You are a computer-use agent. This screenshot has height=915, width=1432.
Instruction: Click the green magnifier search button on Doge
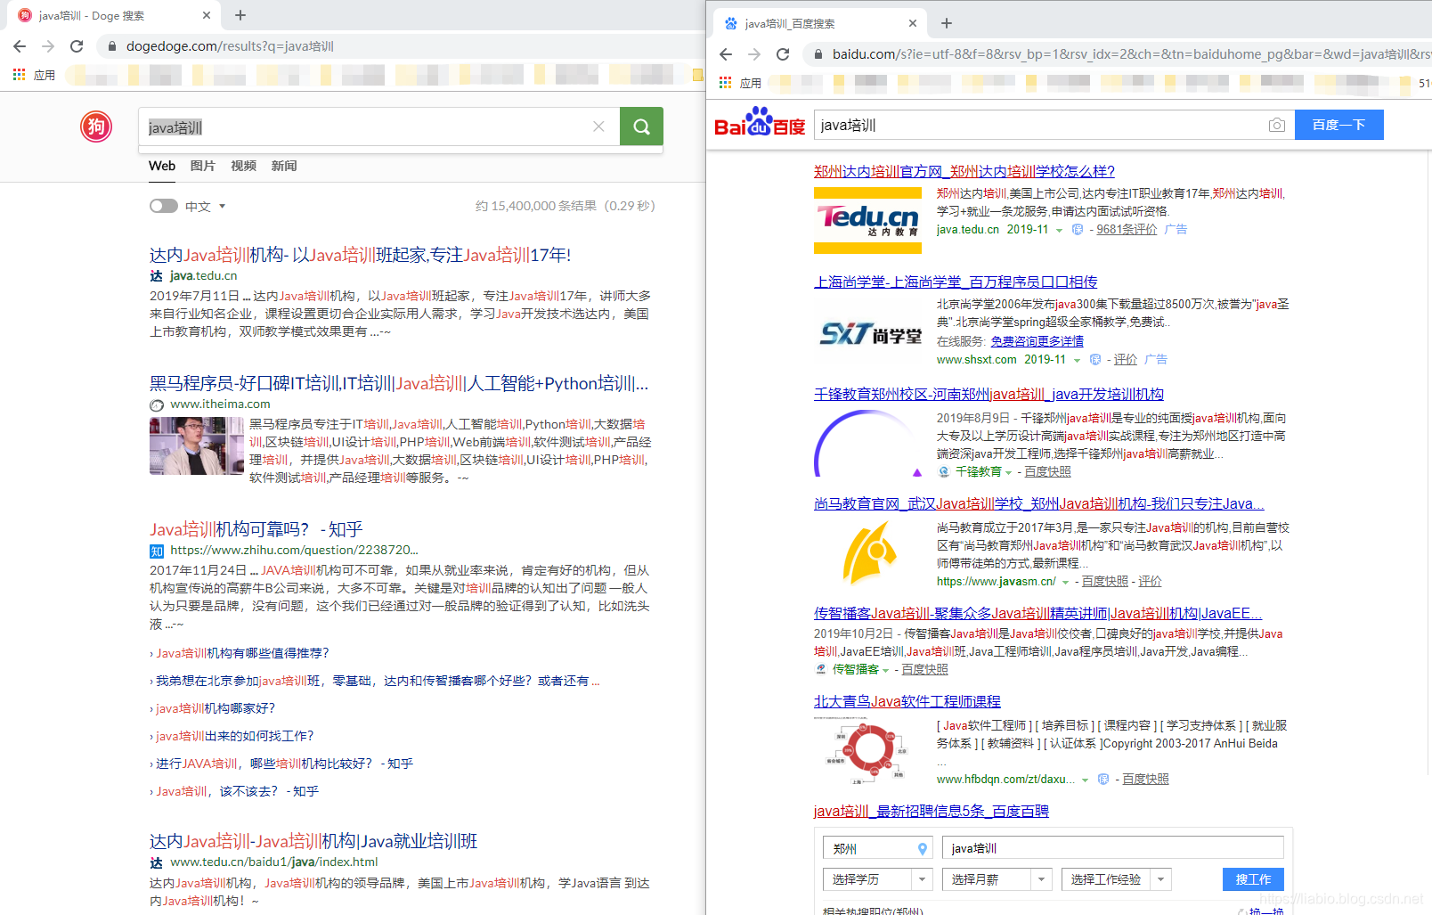pyautogui.click(x=641, y=127)
